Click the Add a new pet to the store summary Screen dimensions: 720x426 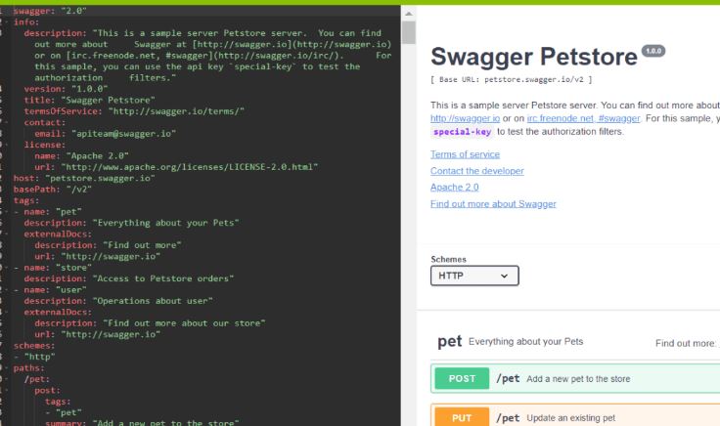[578, 379]
